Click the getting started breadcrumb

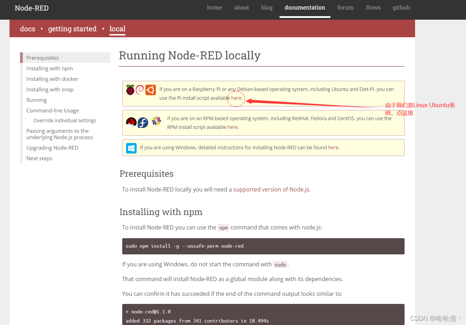point(72,29)
